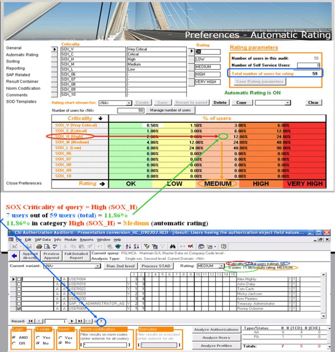Click the Preview Append button
This screenshot has width=335, height=352.
[51, 256]
